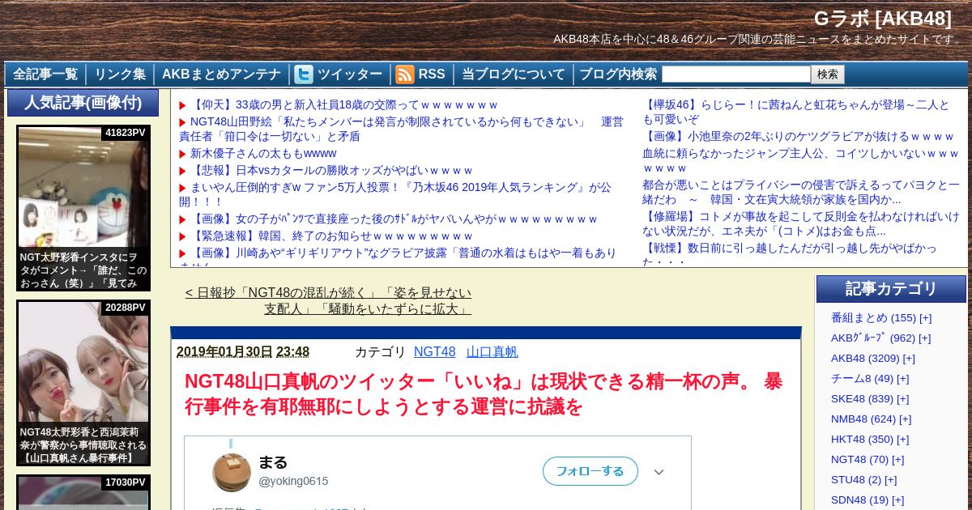
Task: Click the Twitter bird icon in navbar
Action: [304, 74]
